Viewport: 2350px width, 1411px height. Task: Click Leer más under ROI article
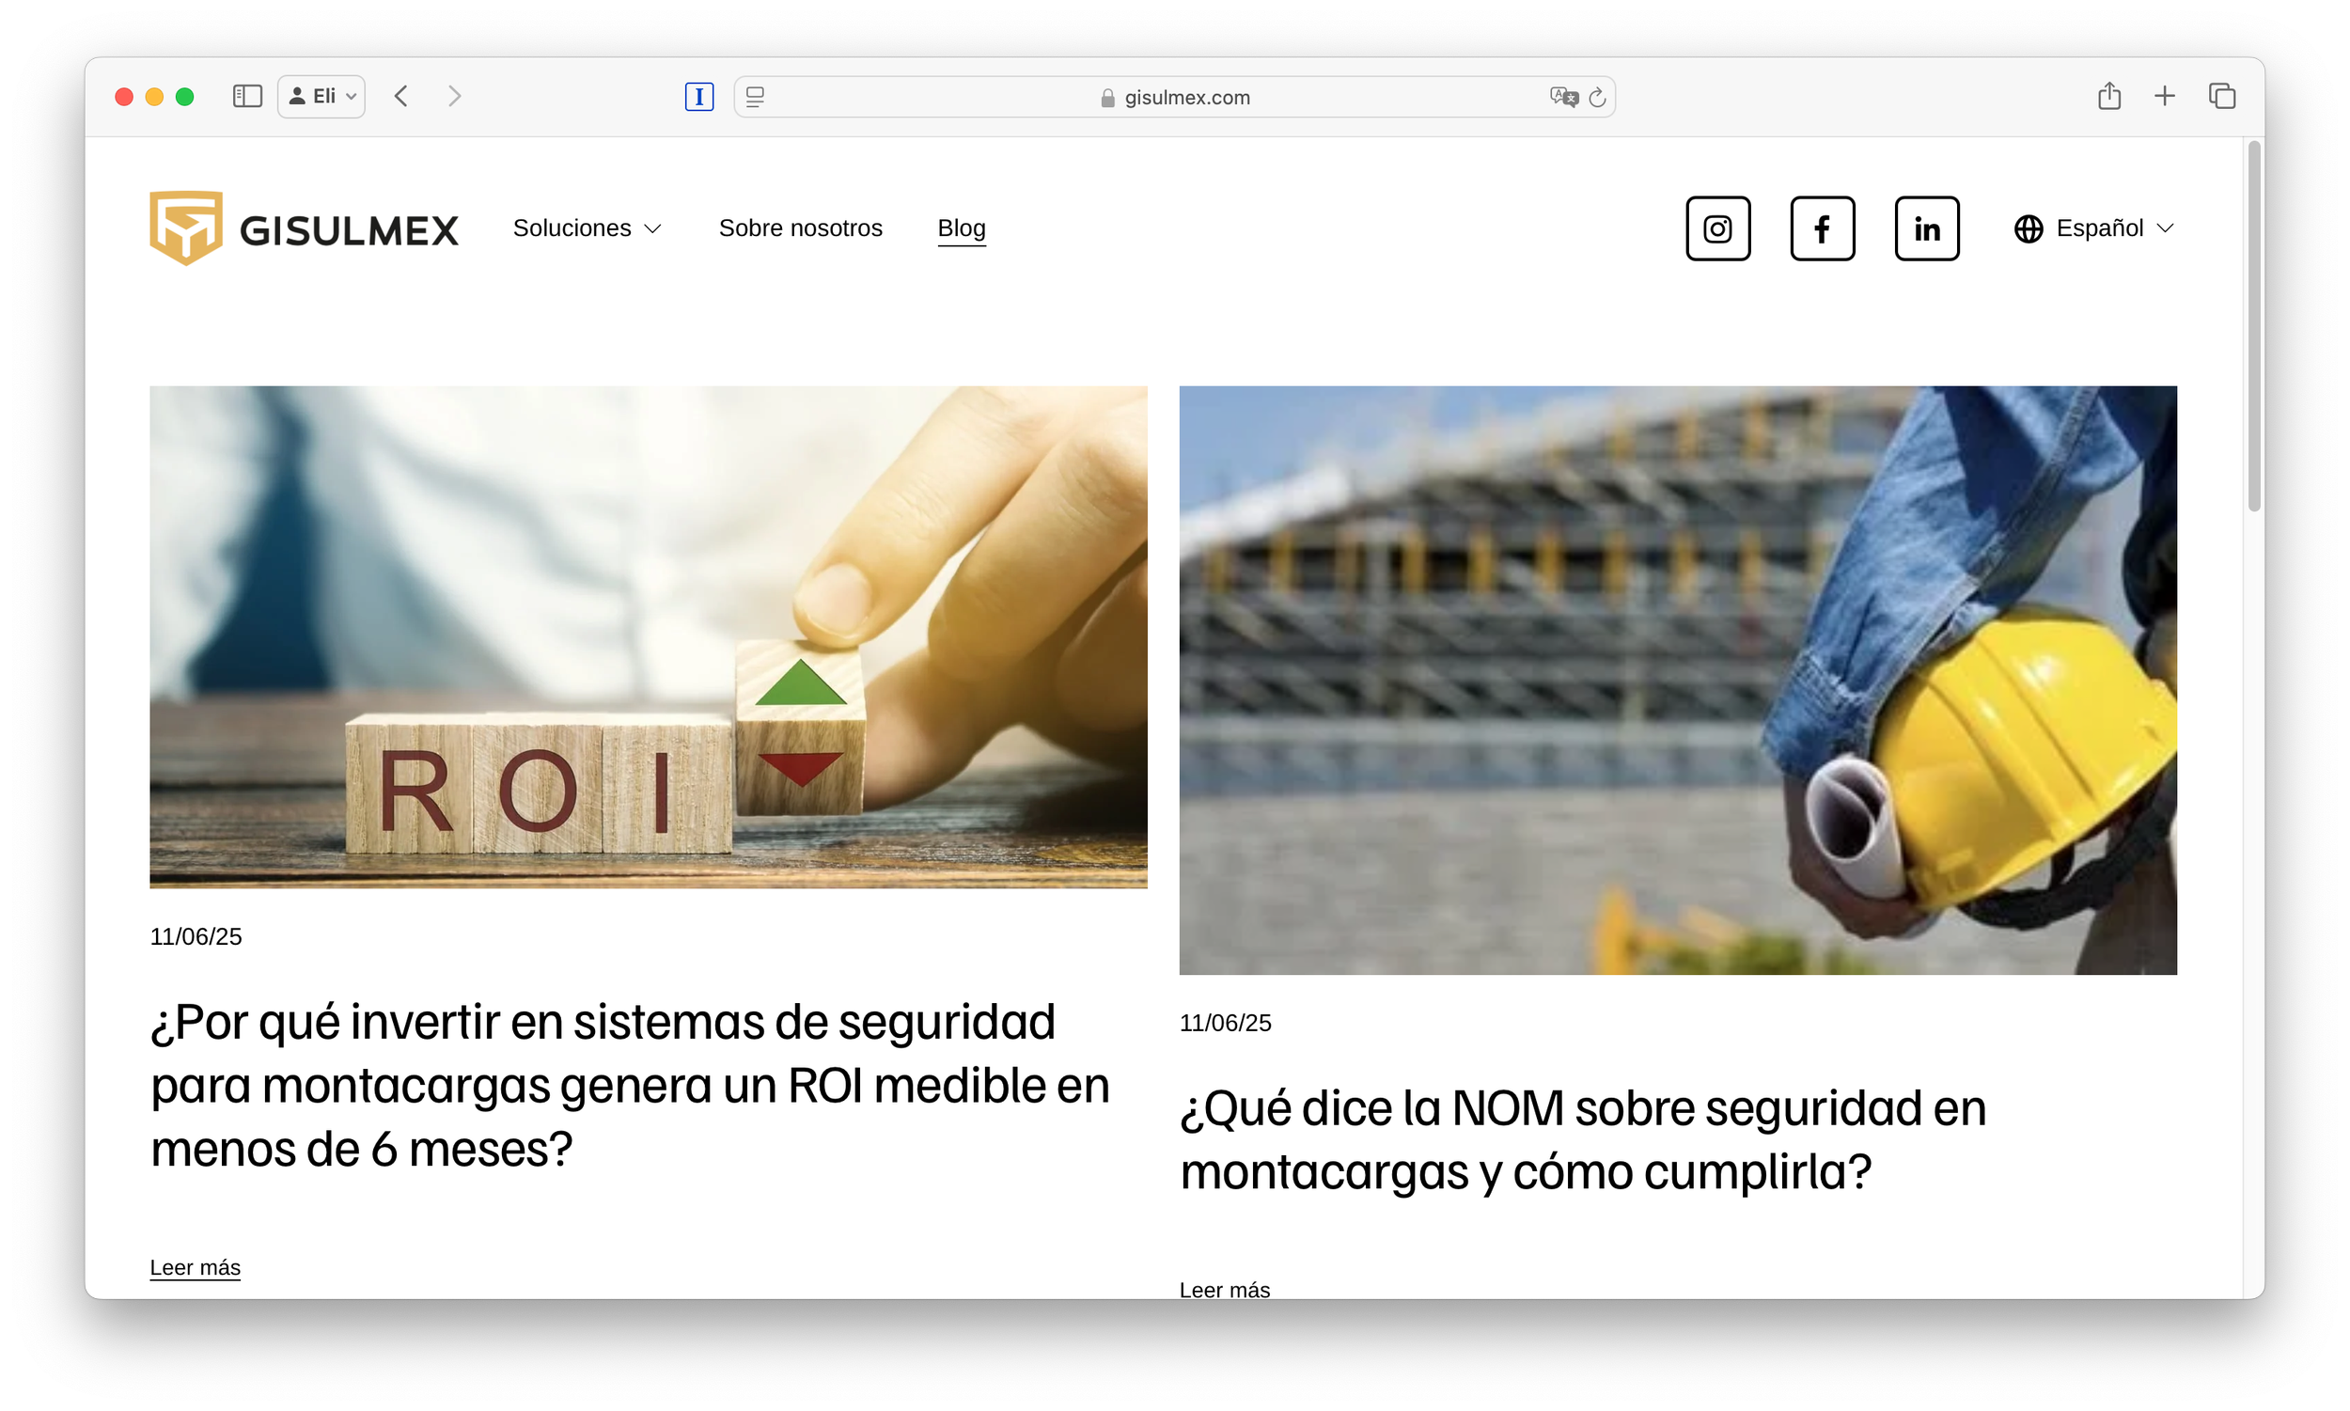195,1266
